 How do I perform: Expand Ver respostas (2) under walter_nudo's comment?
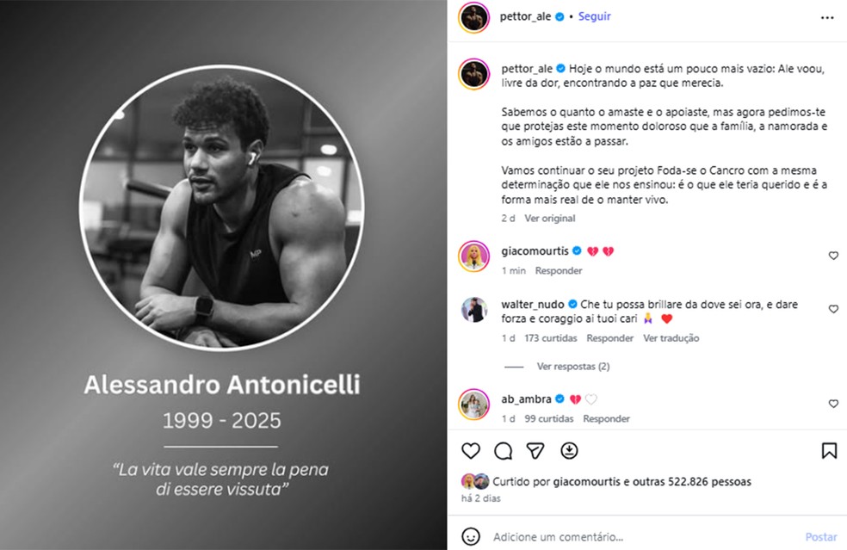point(572,366)
